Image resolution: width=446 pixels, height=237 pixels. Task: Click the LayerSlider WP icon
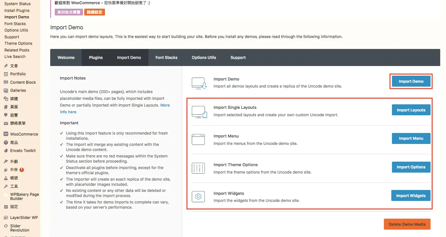tap(6, 218)
